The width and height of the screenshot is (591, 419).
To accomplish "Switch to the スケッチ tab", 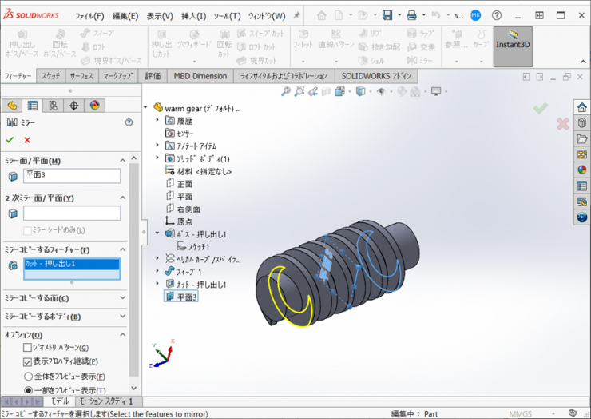I will tap(50, 76).
